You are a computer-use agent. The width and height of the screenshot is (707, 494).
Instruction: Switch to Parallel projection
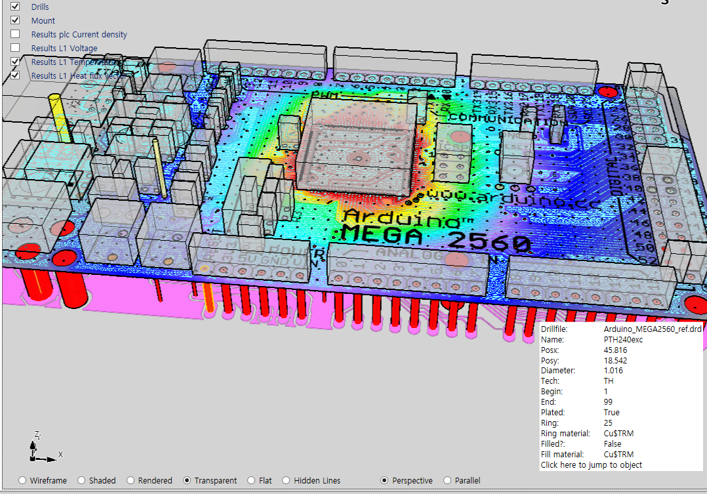pyautogui.click(x=448, y=480)
